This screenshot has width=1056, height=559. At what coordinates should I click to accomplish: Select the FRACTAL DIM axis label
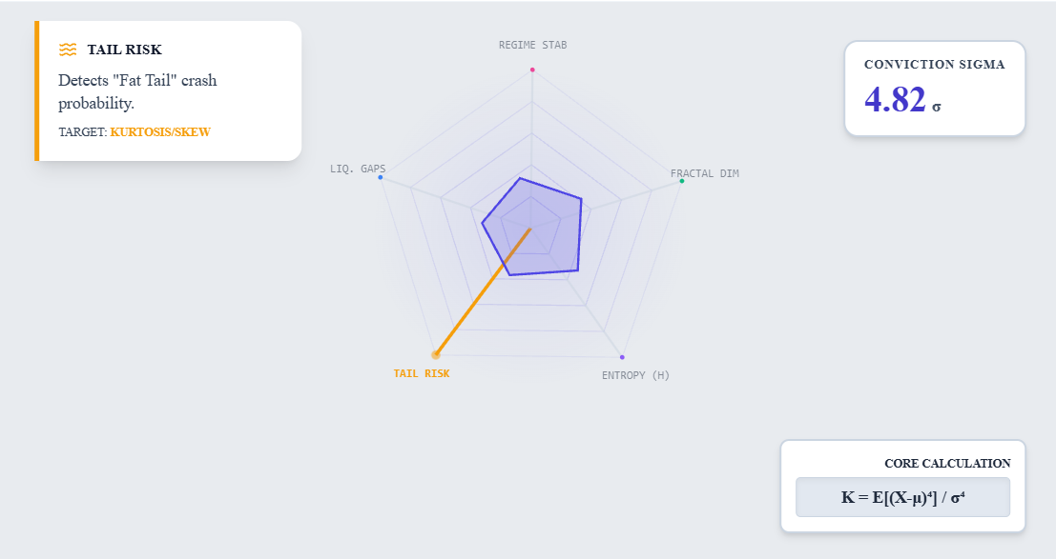click(705, 173)
